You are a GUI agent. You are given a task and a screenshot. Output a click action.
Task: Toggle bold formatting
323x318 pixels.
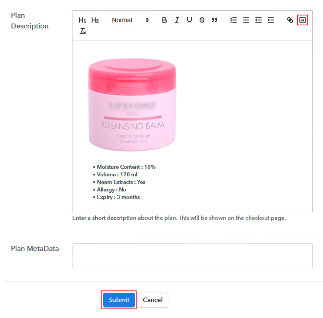click(164, 20)
